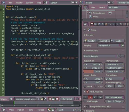Viewport: 129px width, 112px height.
Task: Click the Run Script button
Action: 67,99
